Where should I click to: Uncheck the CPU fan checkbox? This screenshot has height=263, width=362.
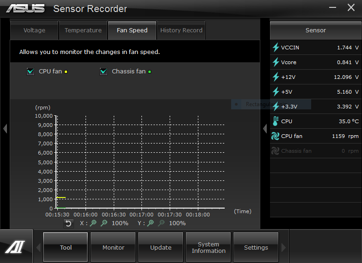tap(31, 72)
